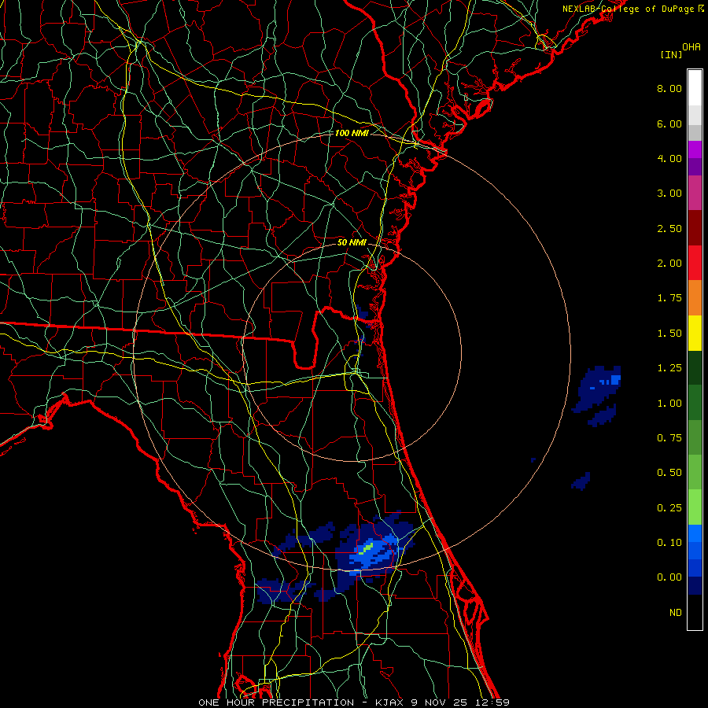Pick the bright magenta legend swatch near 4.00
Screen dimensions: 708x708
(695, 149)
